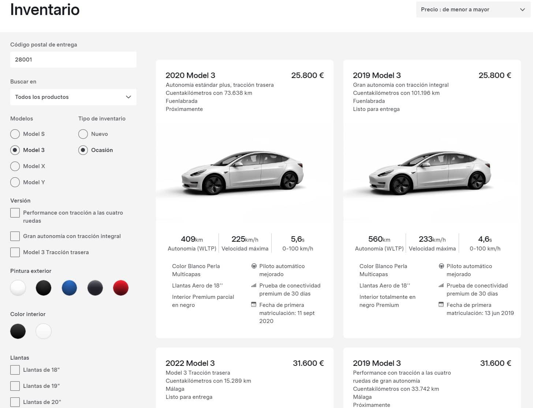Check Llantas de 19" filter
This screenshot has height=408, width=533.
pos(15,386)
